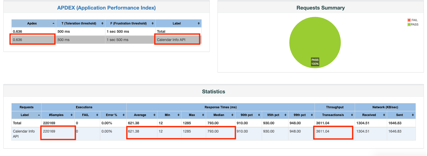Screen dimensions: 428x156
Task: Click the Requests Summary panel title
Action: [x=321, y=8]
